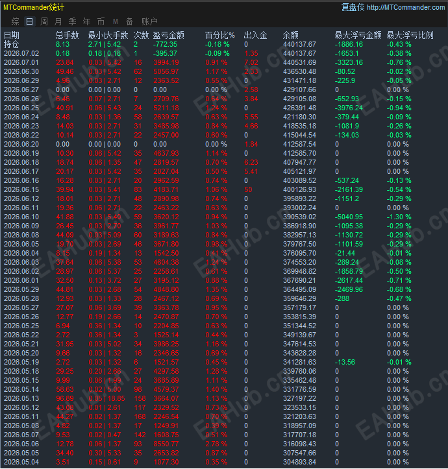Select the 2026.06.30 date row

point(21,71)
